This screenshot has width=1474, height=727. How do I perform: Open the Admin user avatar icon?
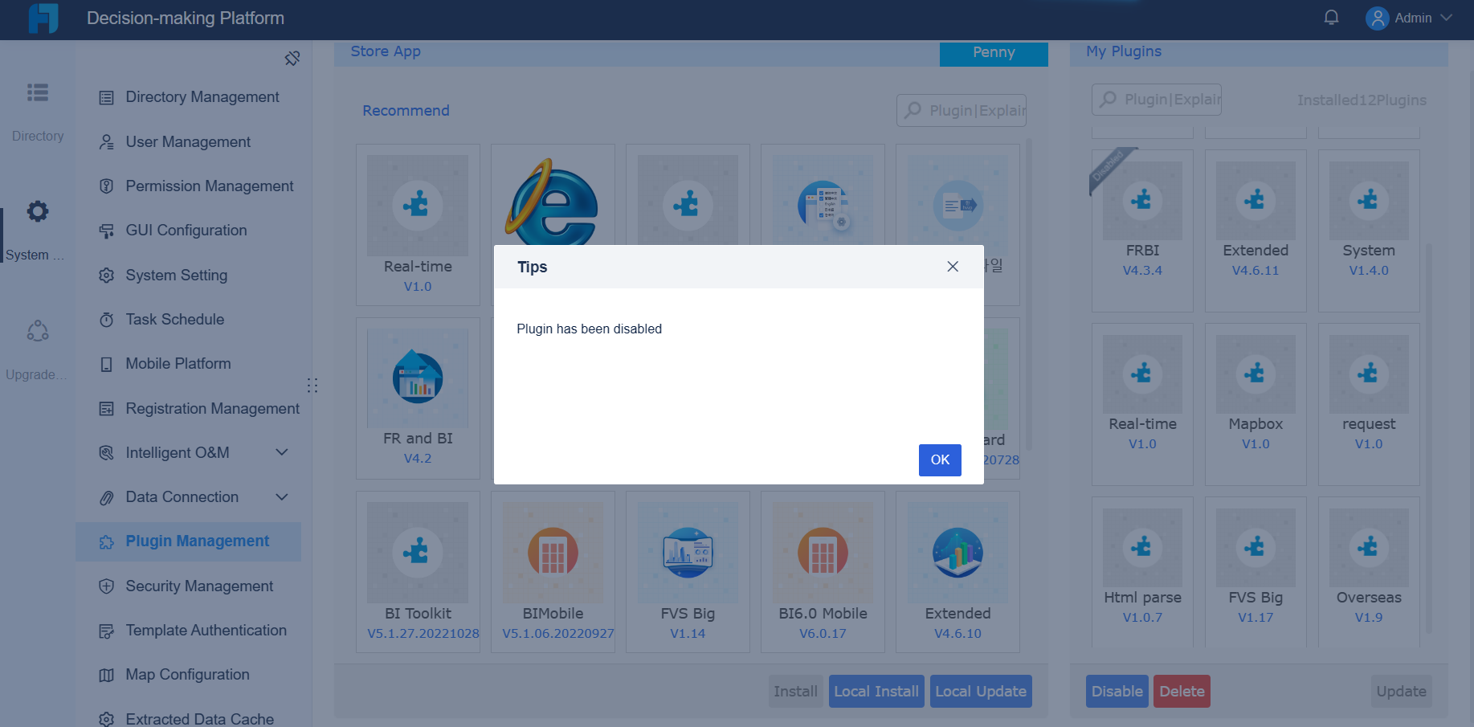[1377, 18]
